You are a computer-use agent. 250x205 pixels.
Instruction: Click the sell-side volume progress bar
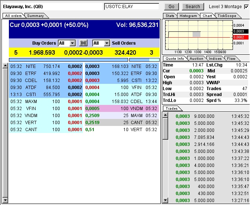click(x=144, y=60)
